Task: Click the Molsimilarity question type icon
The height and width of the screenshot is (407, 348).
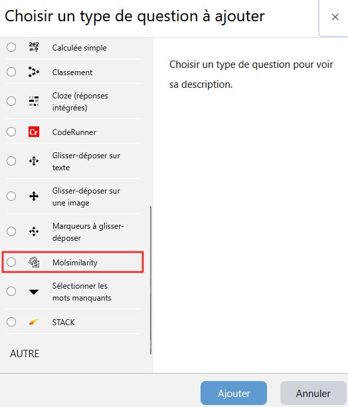Action: 34,262
